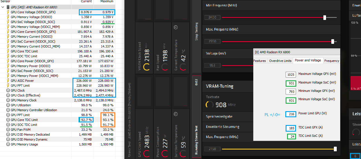The image size is (361, 159).
Task: Click the clock icon next to GPU Fan PWM
Action: 8,130
